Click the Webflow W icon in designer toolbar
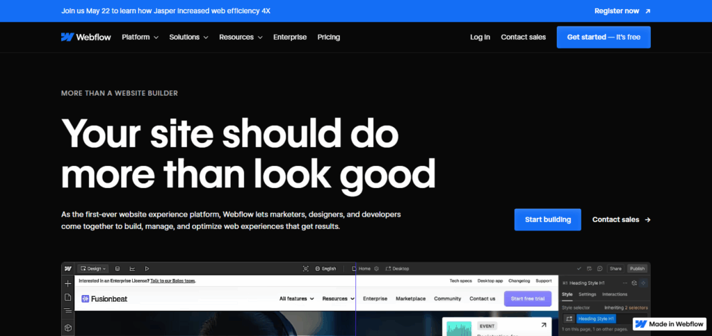Screen dimensions: 712x336 [67, 269]
